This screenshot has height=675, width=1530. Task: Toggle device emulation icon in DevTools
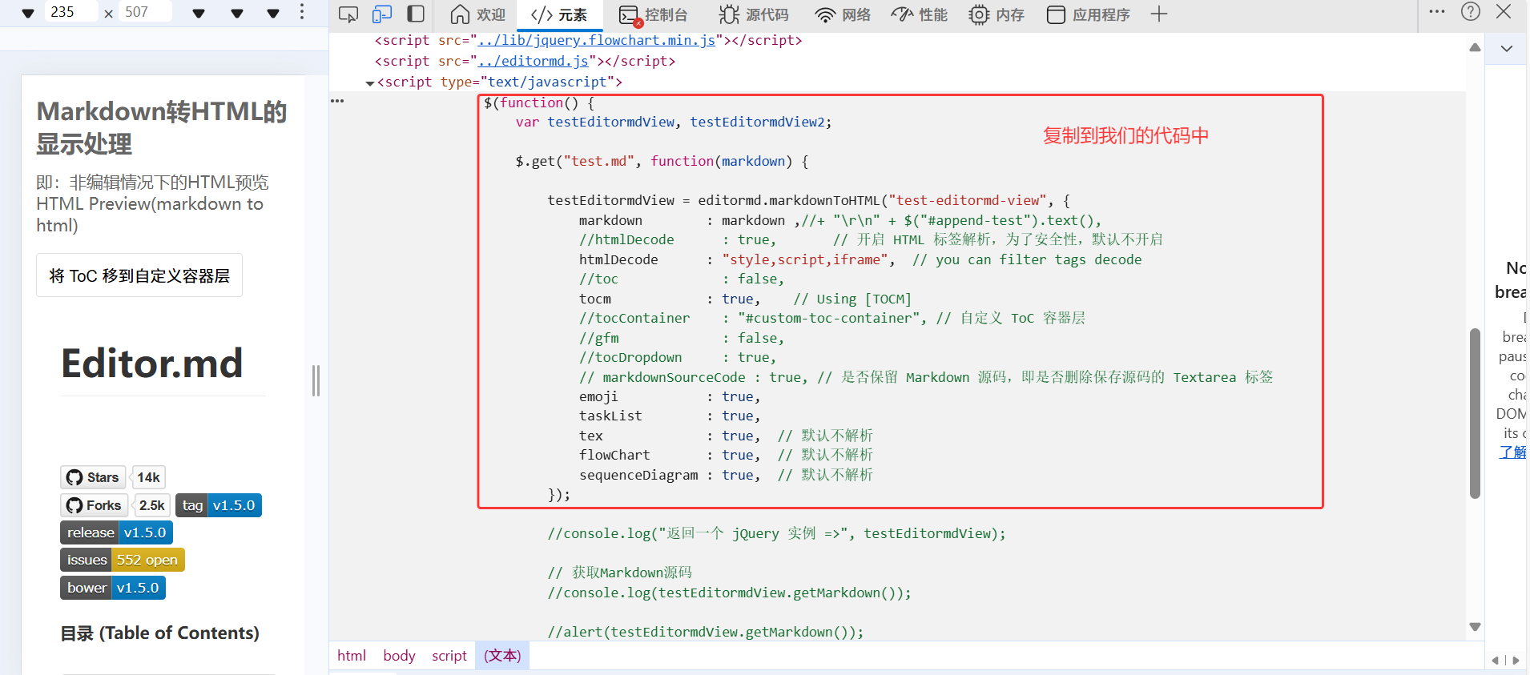382,14
